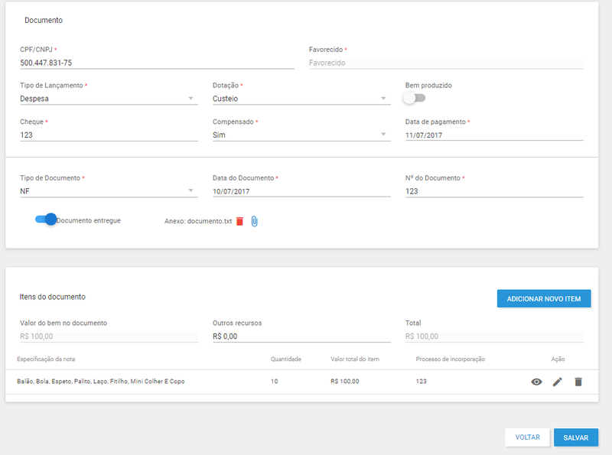Focus the CPF/CNPJ field
The image size is (612, 455).
pyautogui.click(x=157, y=63)
